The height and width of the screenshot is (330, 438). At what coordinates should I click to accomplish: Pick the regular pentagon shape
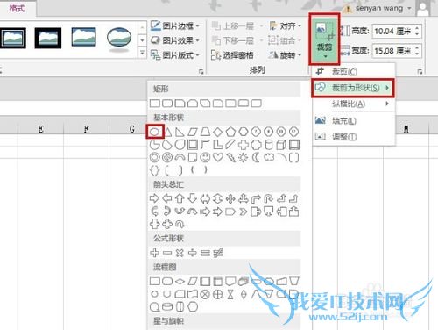coord(230,132)
